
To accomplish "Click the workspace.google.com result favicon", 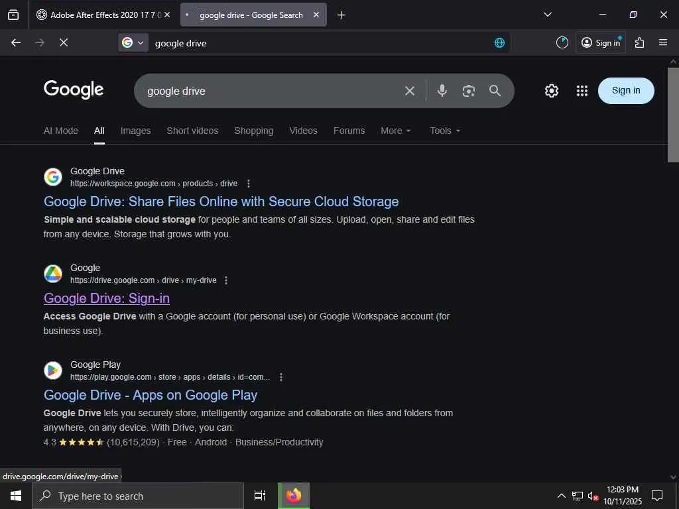I will point(53,177).
